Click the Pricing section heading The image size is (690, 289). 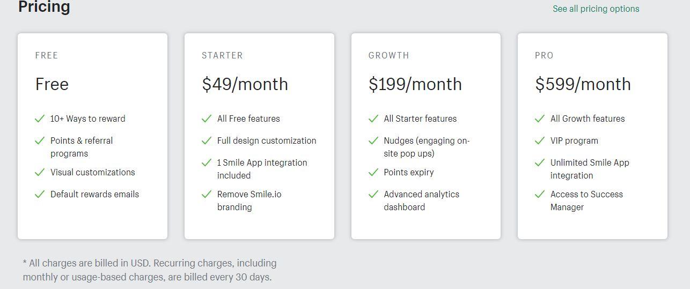44,7
